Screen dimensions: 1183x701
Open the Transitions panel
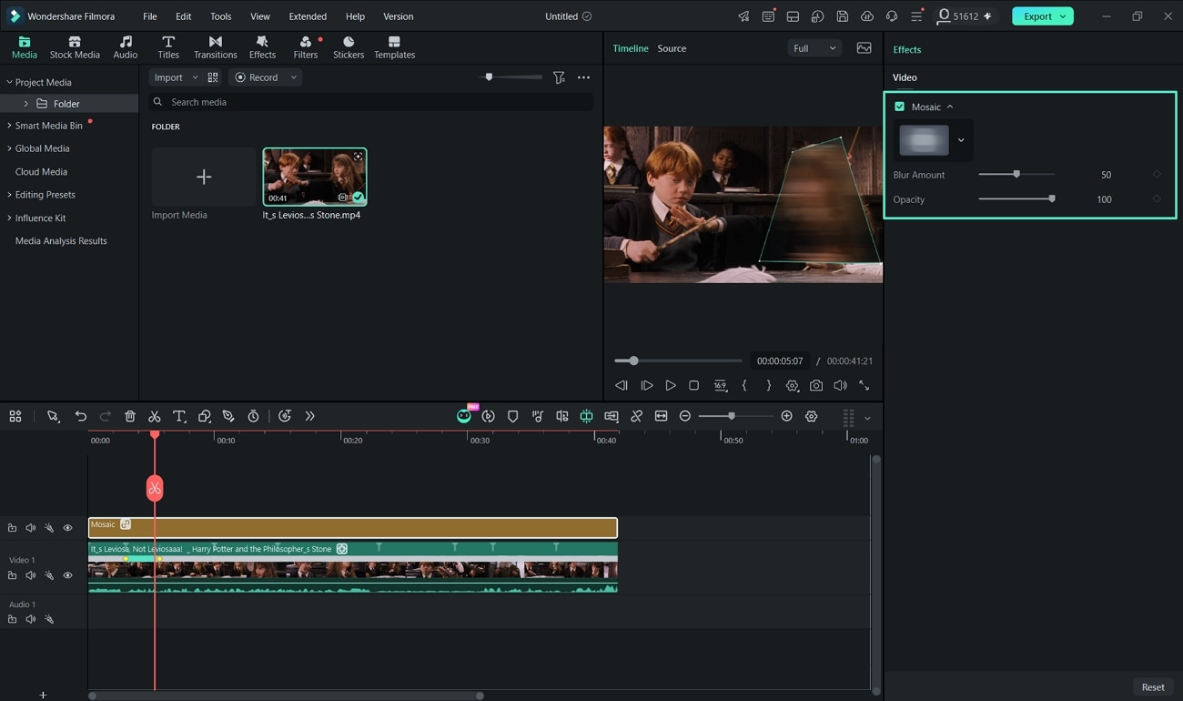[x=216, y=47]
